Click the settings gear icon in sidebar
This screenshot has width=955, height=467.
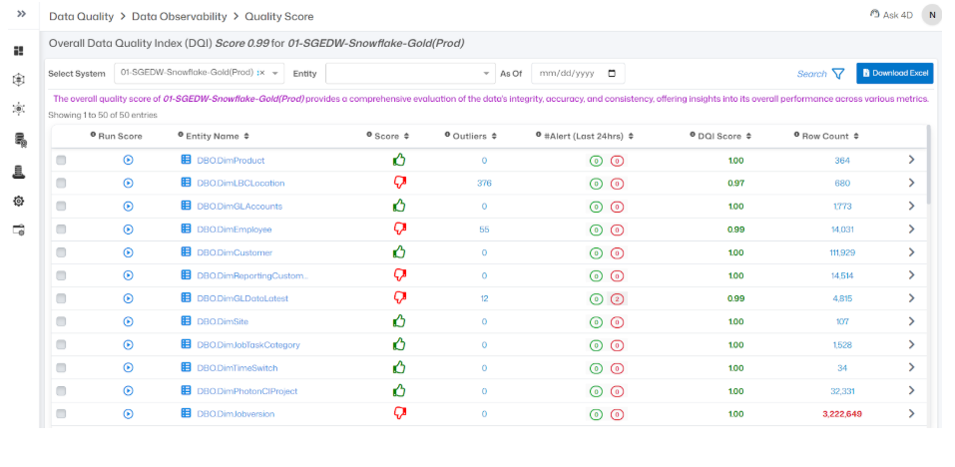pos(19,201)
